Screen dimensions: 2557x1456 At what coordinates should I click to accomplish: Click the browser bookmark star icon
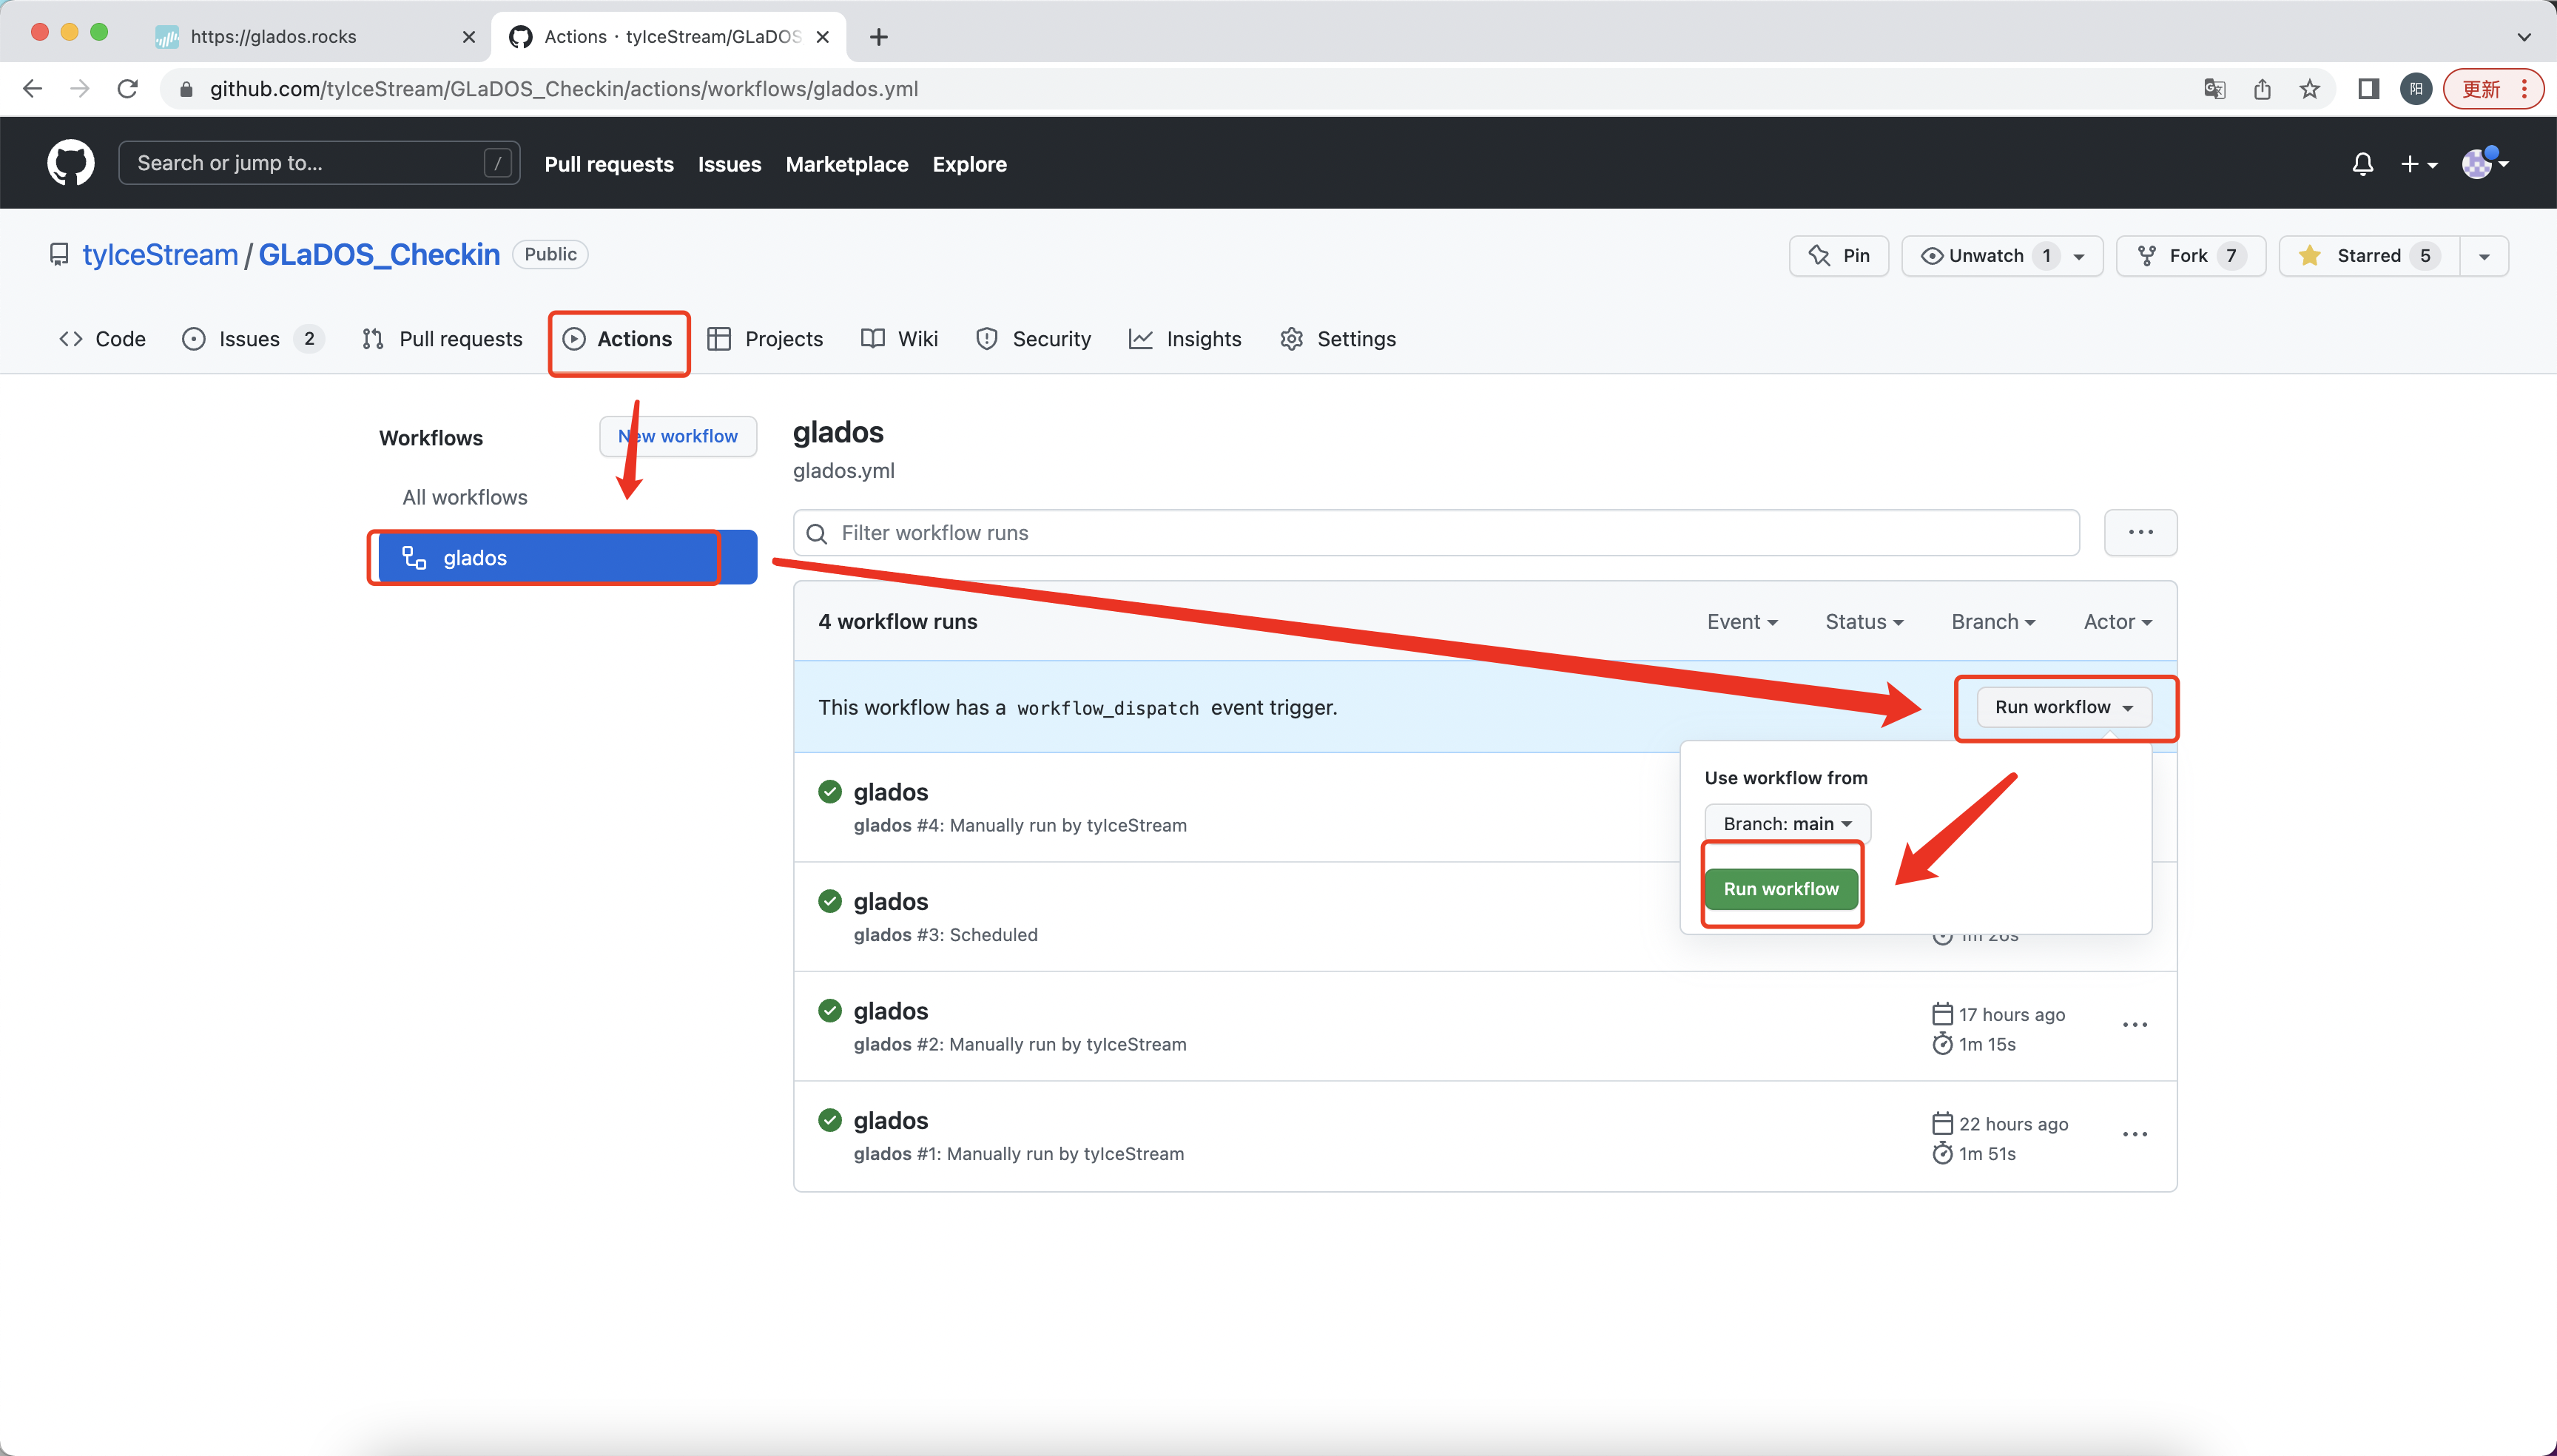point(2309,89)
